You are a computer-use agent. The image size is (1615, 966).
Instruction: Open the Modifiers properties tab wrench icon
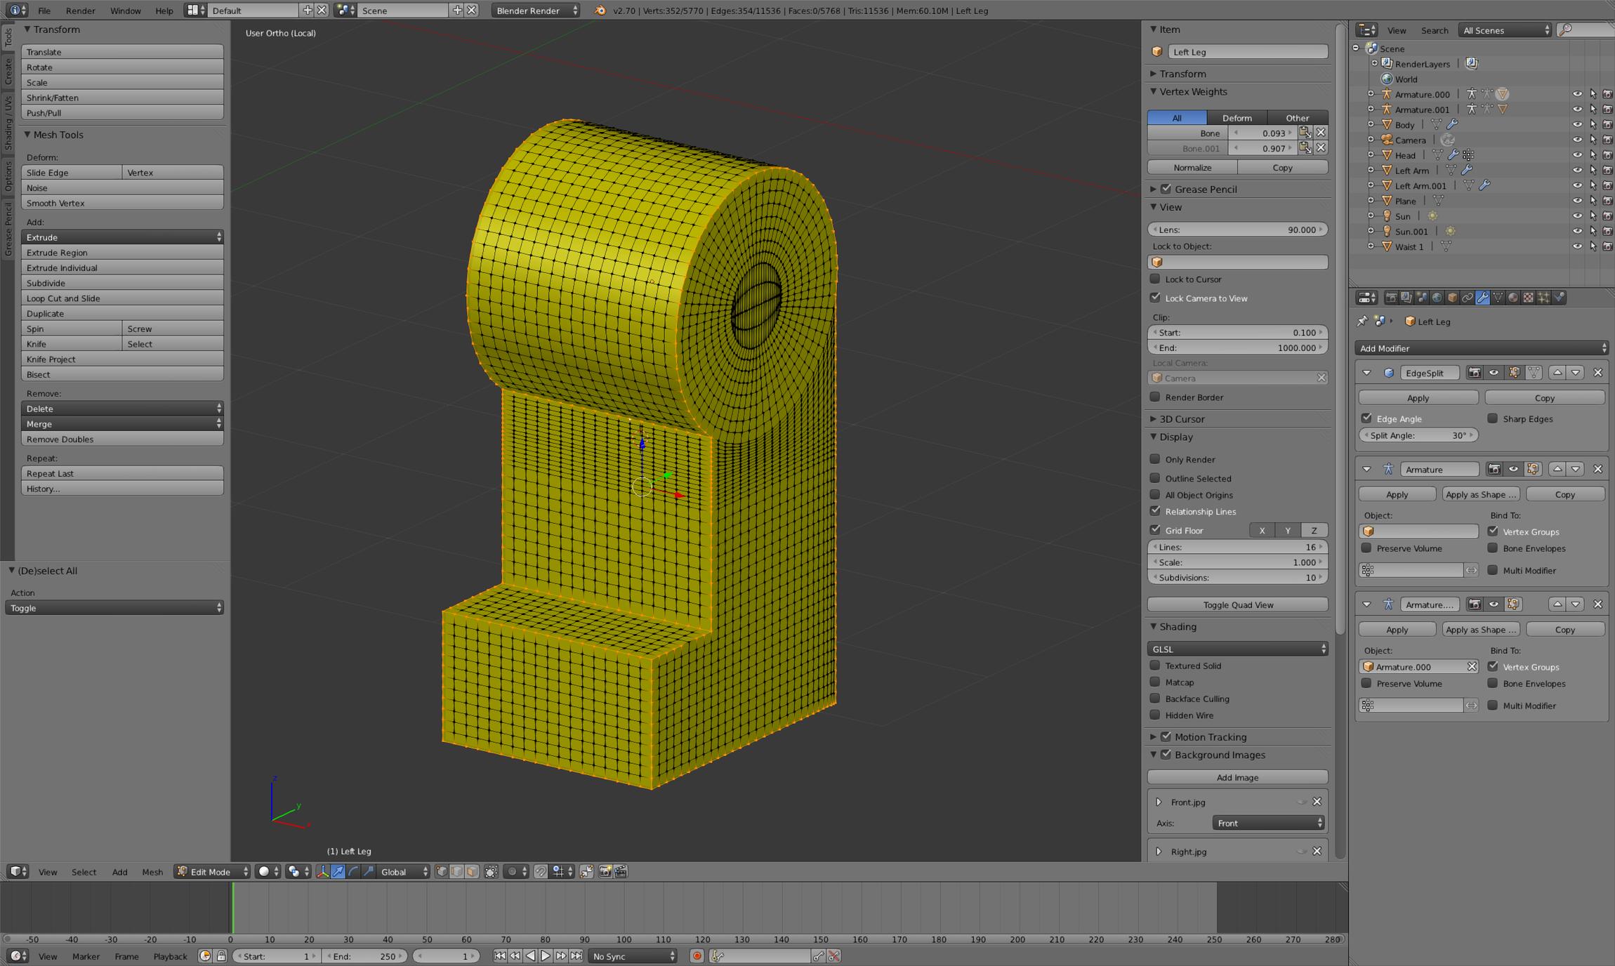click(1482, 298)
